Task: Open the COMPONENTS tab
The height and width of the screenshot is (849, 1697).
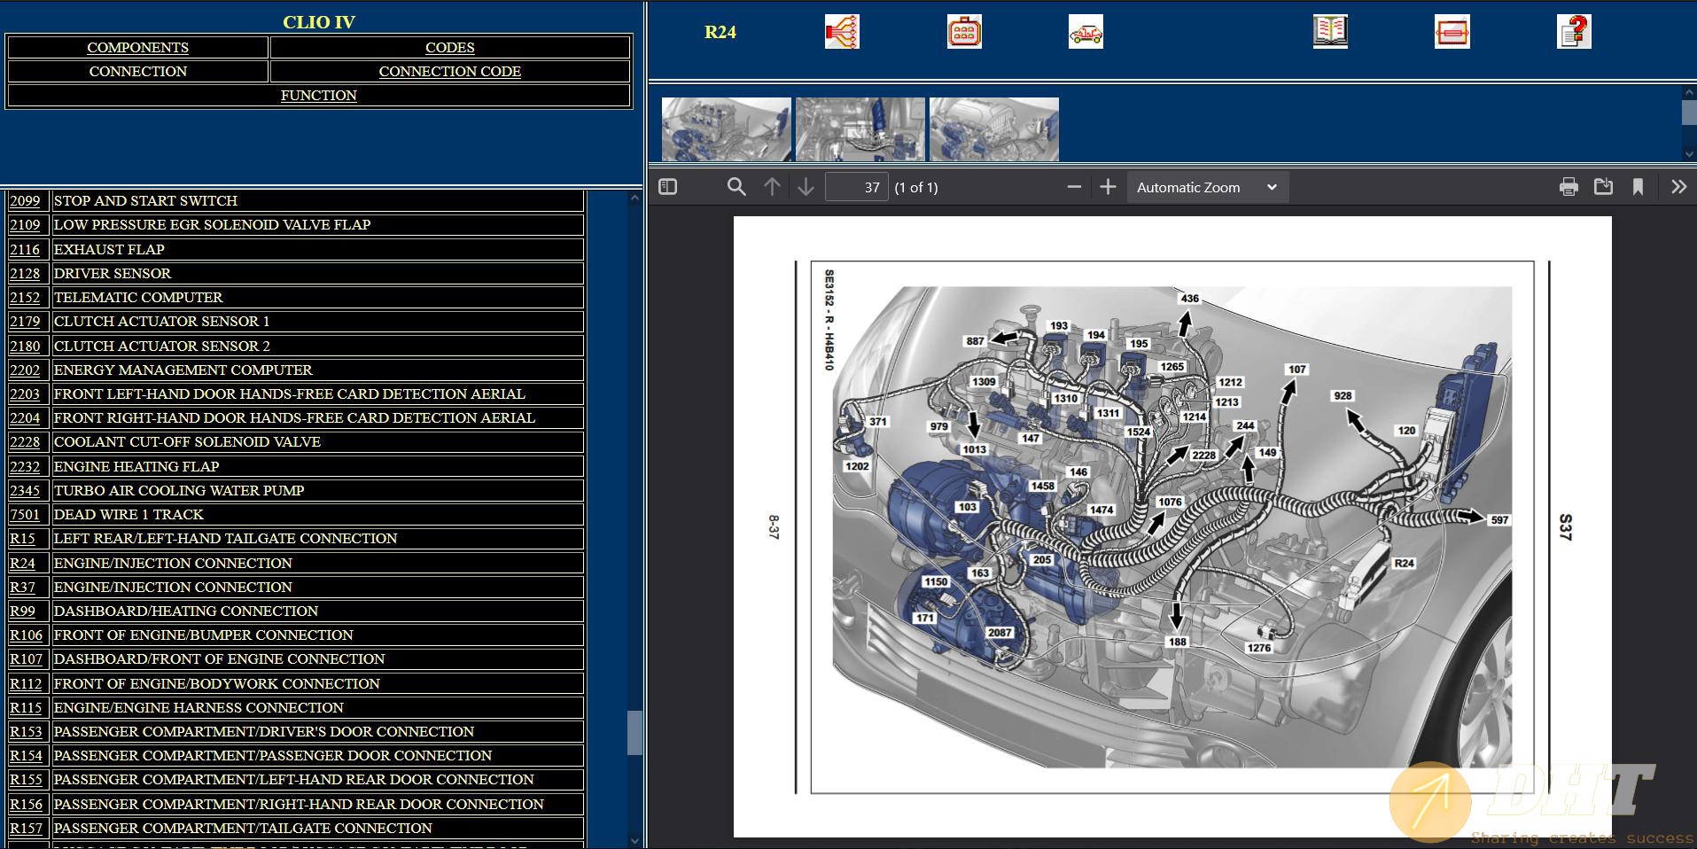Action: (x=137, y=47)
